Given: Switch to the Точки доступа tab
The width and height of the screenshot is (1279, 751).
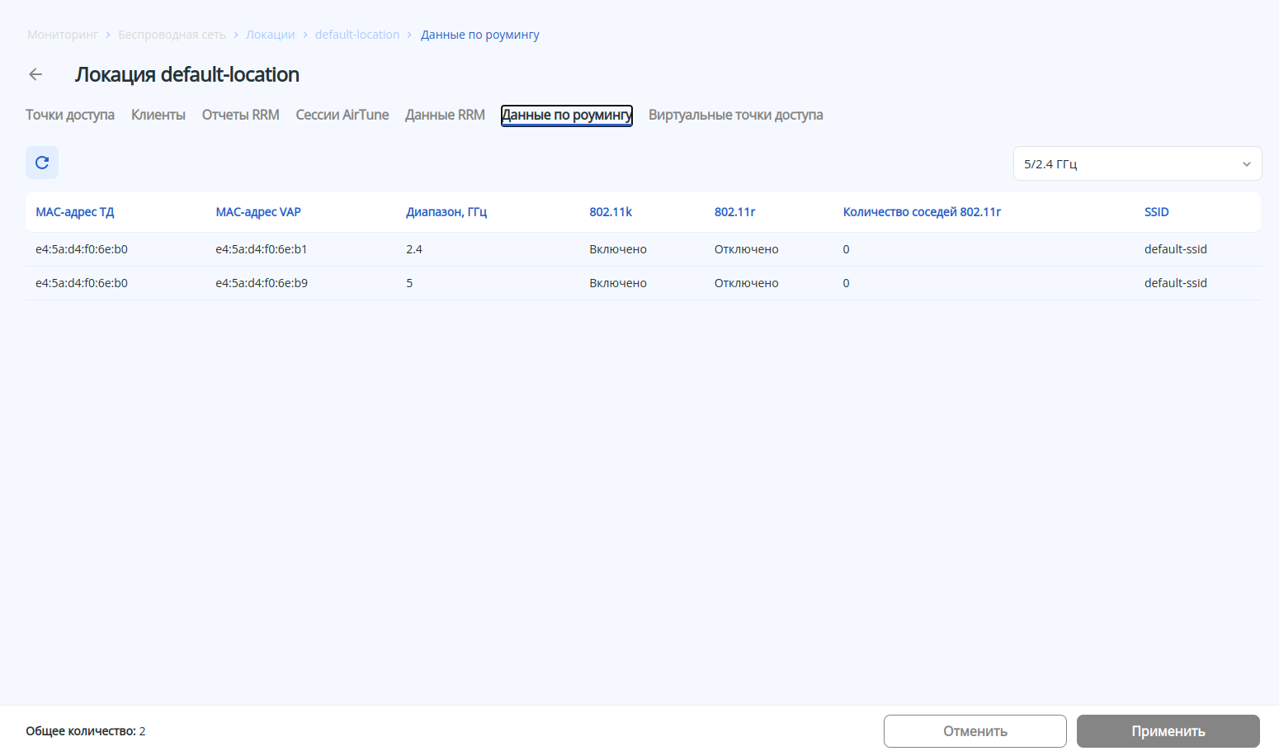Looking at the screenshot, I should coord(70,115).
